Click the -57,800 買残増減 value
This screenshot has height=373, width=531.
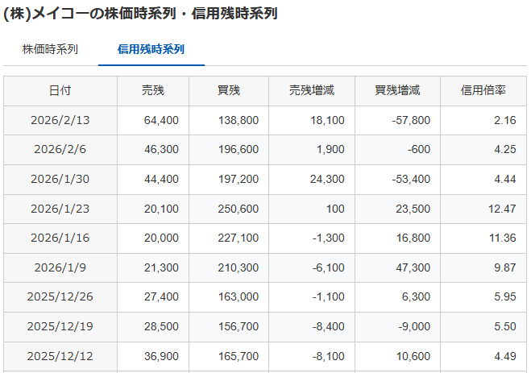[x=409, y=120]
